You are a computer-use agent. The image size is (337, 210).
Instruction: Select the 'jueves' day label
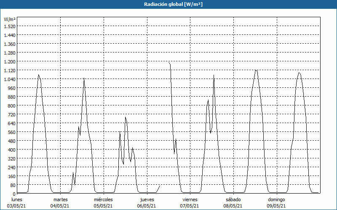(147, 199)
